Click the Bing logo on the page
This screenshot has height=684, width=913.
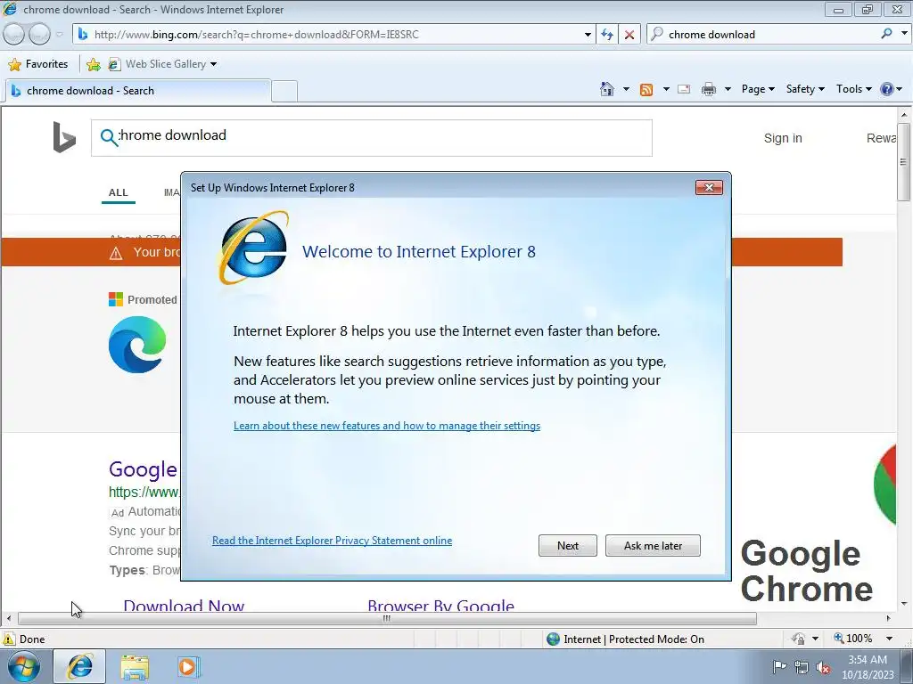pyautogui.click(x=64, y=137)
